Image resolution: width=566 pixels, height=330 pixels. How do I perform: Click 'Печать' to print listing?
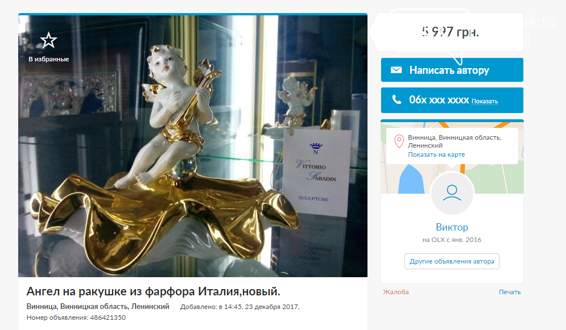pyautogui.click(x=510, y=292)
